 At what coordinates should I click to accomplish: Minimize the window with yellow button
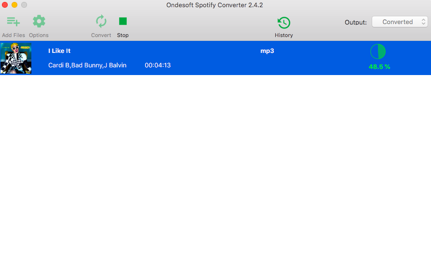click(14, 5)
